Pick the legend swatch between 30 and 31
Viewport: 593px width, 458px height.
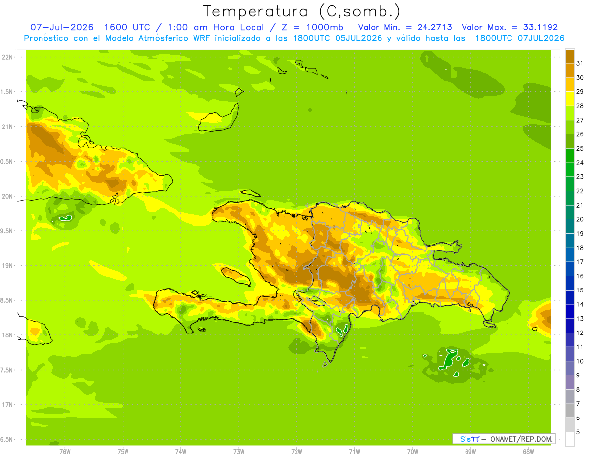(x=570, y=71)
